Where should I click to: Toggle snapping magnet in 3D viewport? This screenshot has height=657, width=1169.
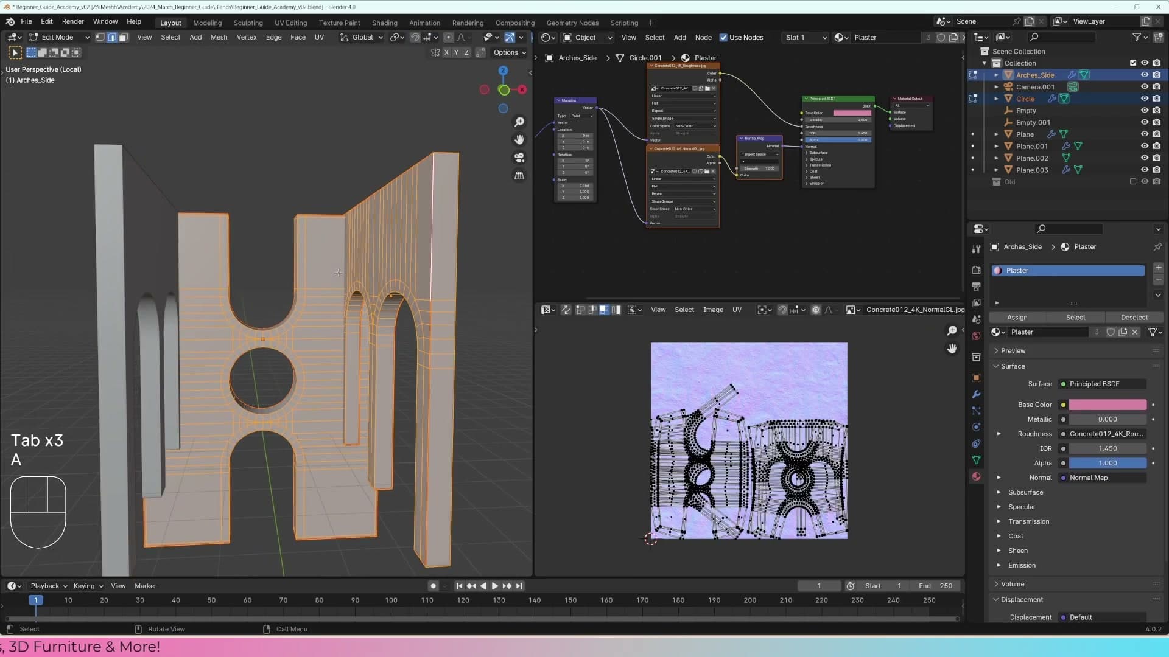point(415,38)
